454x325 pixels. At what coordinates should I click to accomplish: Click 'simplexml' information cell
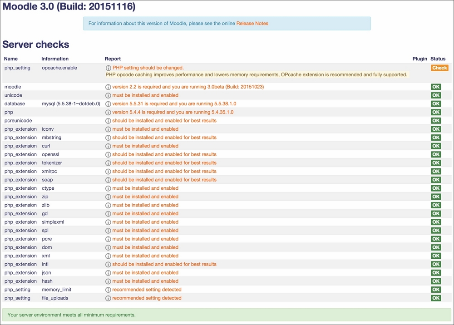pos(53,222)
